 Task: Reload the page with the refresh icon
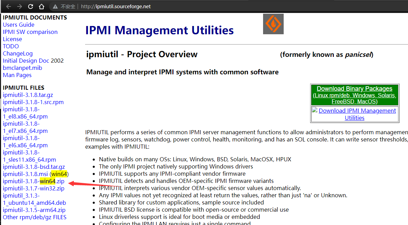(31, 7)
